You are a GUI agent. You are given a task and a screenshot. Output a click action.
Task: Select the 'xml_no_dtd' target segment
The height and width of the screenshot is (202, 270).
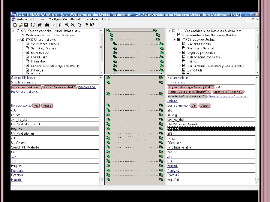(211, 119)
